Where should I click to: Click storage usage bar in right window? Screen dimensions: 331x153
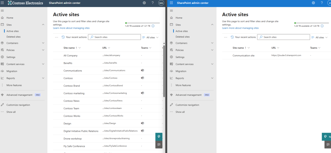(x=312, y=23)
